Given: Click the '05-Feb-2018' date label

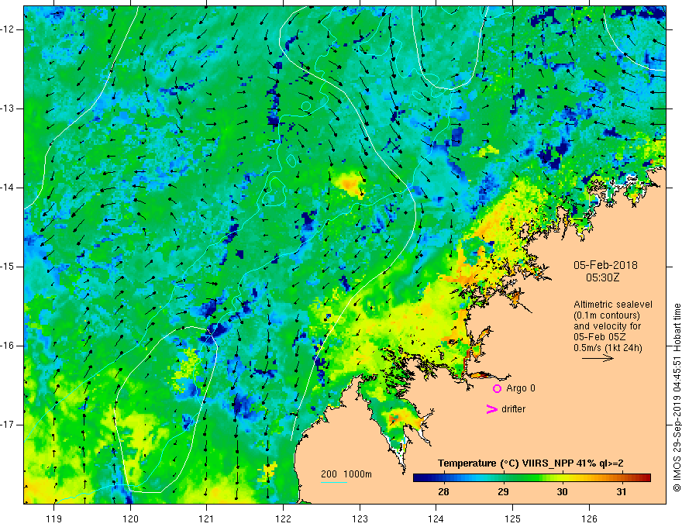Looking at the screenshot, I should click(x=605, y=265).
